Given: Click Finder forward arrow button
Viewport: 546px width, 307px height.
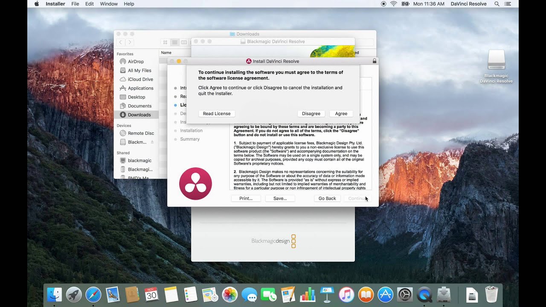Looking at the screenshot, I should pyautogui.click(x=130, y=42).
